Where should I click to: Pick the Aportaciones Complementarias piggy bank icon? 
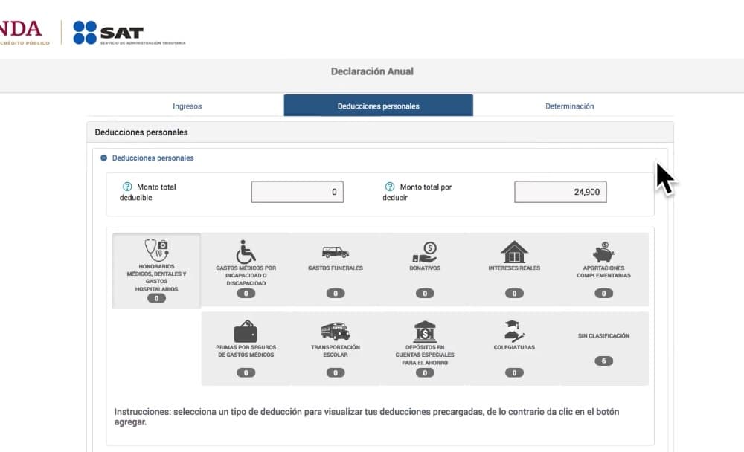coord(603,251)
